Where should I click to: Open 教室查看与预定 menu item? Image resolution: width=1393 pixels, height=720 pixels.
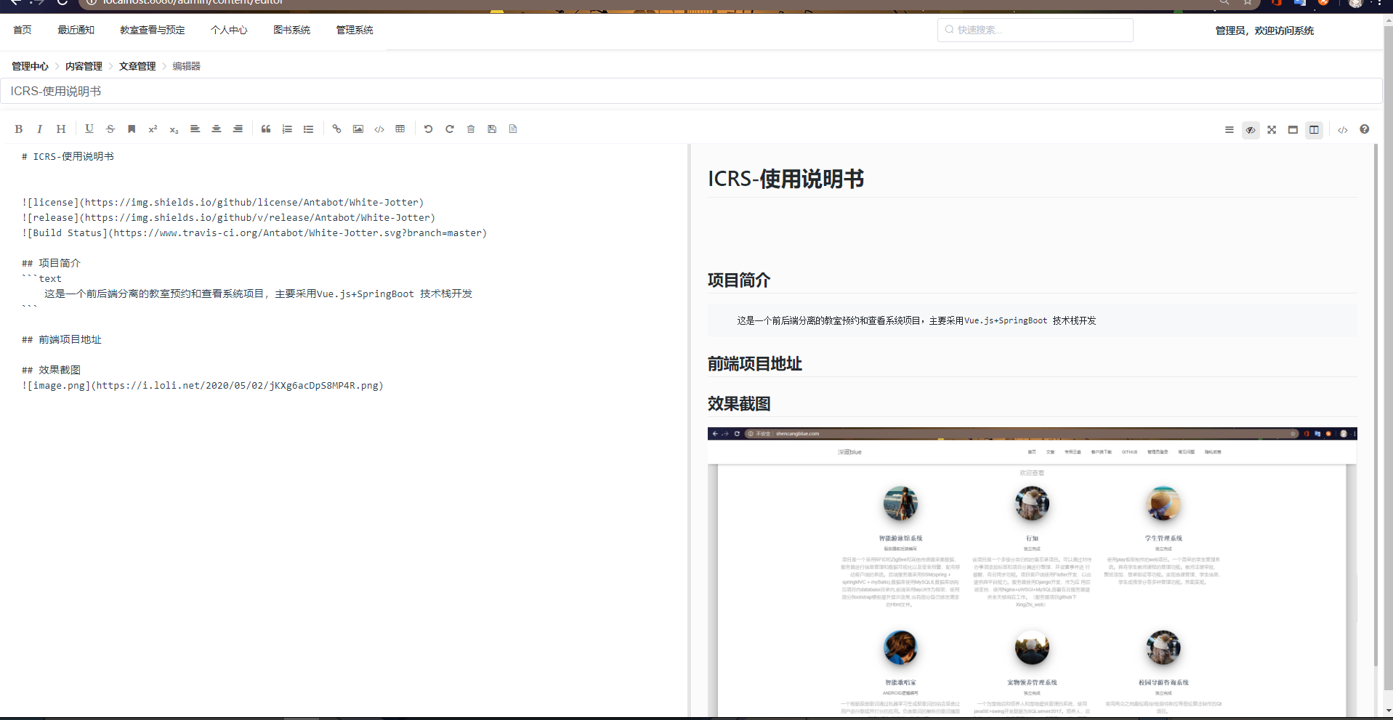[x=153, y=30]
